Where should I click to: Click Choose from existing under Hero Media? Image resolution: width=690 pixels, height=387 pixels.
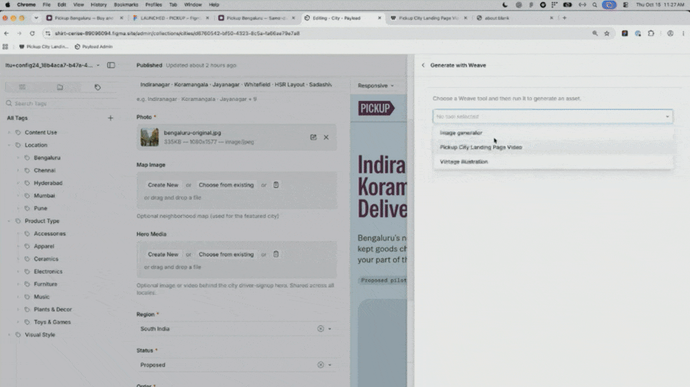[x=226, y=255]
